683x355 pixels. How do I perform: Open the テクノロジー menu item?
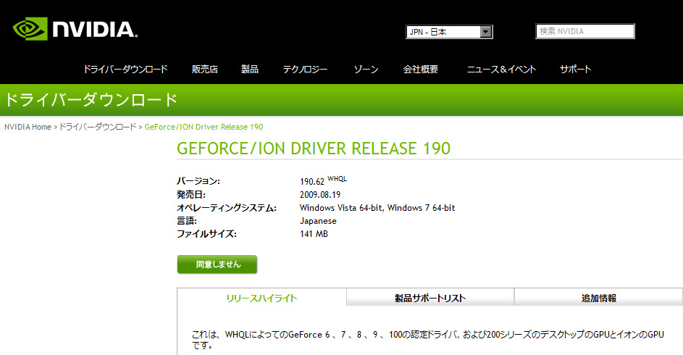(305, 70)
